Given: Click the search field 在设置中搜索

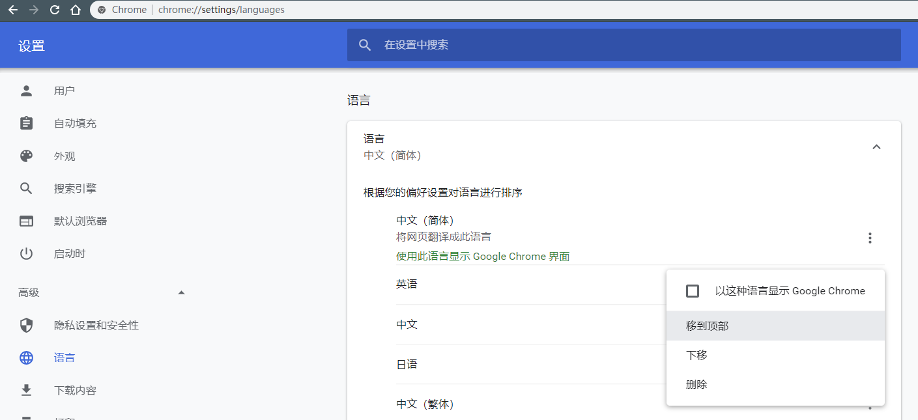Looking at the screenshot, I should pos(622,45).
